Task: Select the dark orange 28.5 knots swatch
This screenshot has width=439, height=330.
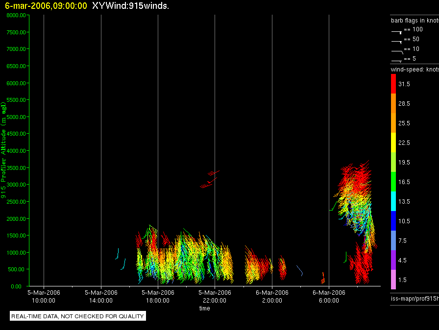Action: click(x=393, y=103)
